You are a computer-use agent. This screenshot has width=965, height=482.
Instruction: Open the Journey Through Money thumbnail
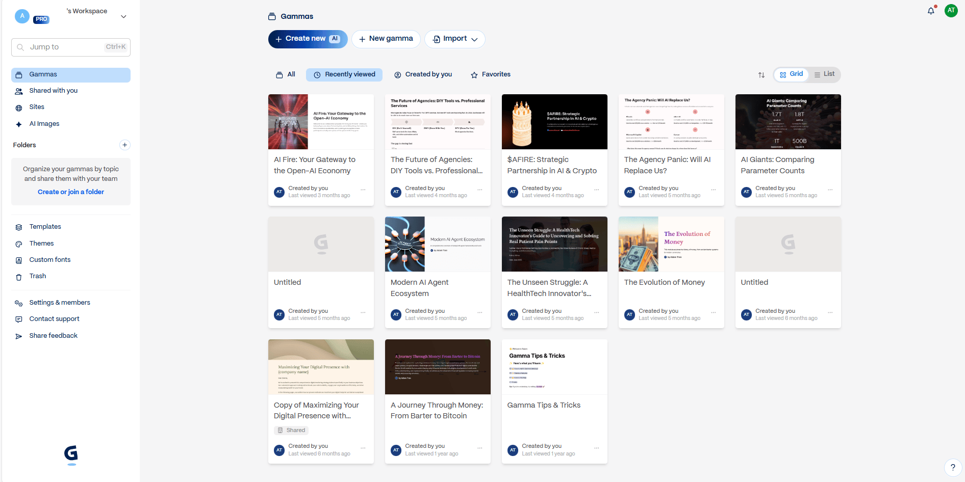click(x=438, y=367)
